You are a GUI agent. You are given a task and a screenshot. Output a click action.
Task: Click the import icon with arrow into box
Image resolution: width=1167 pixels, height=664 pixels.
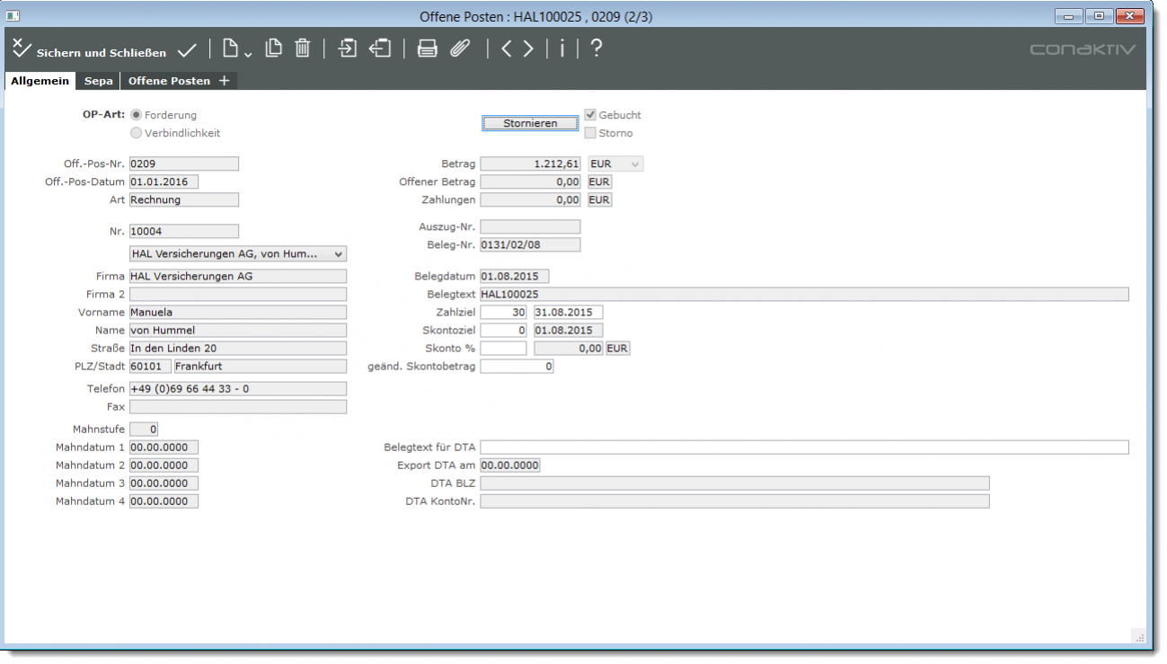[x=347, y=49]
